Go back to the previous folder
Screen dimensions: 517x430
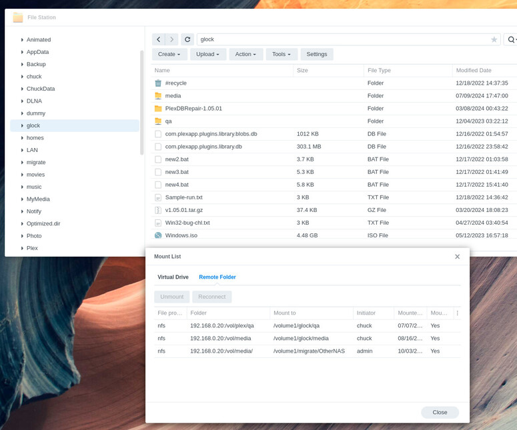pyautogui.click(x=159, y=39)
